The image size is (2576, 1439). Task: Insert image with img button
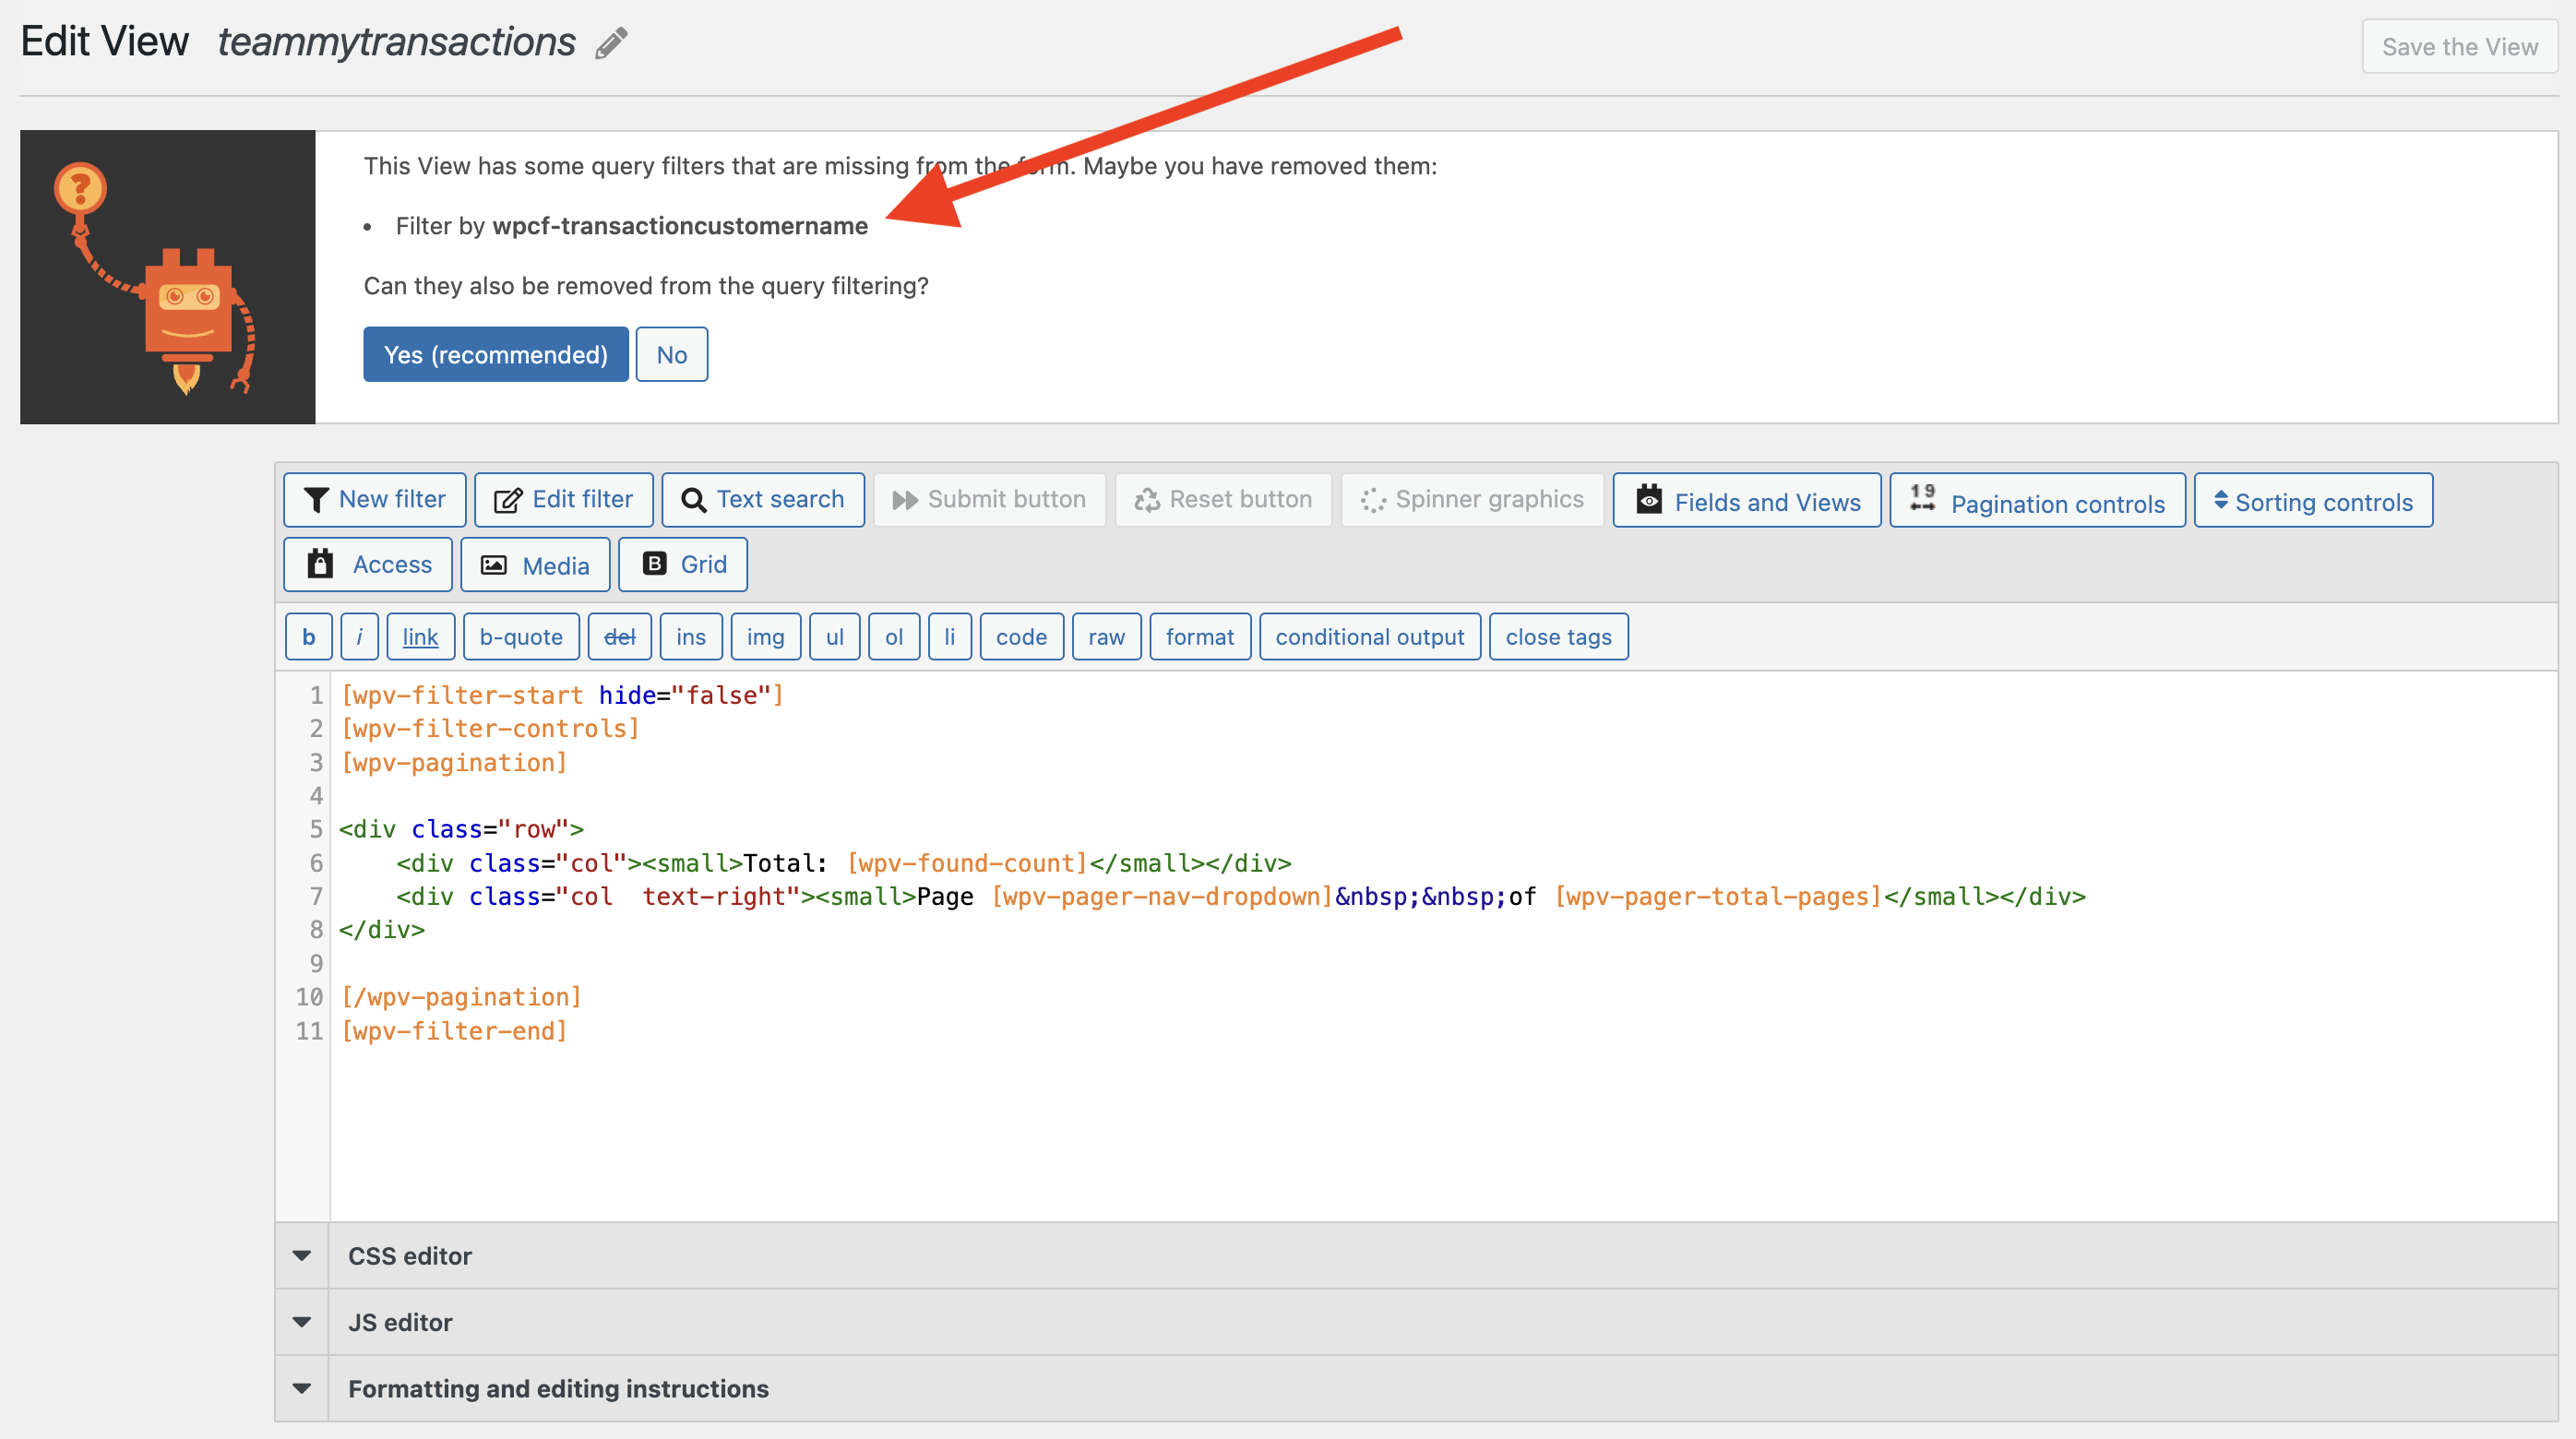[765, 637]
